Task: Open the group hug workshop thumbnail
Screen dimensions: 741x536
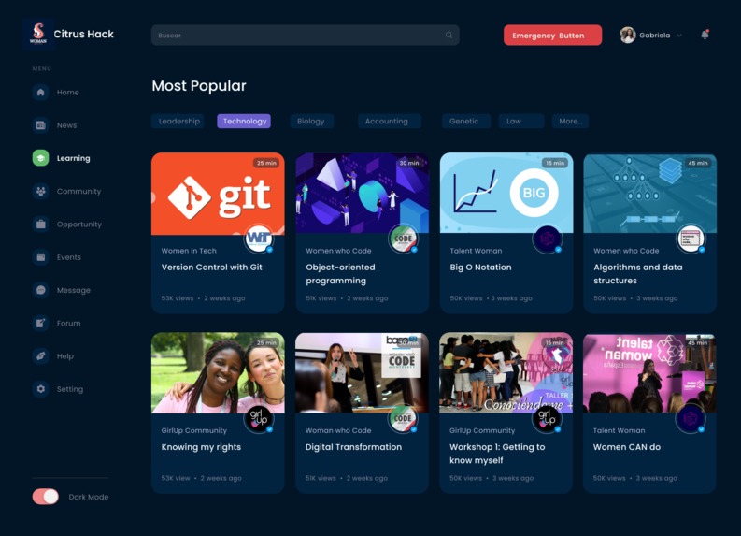Action: 506,373
